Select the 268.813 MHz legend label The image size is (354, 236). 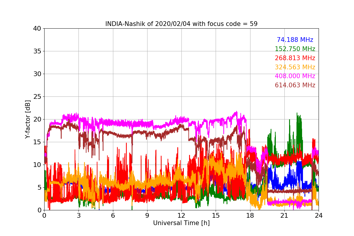(x=295, y=58)
